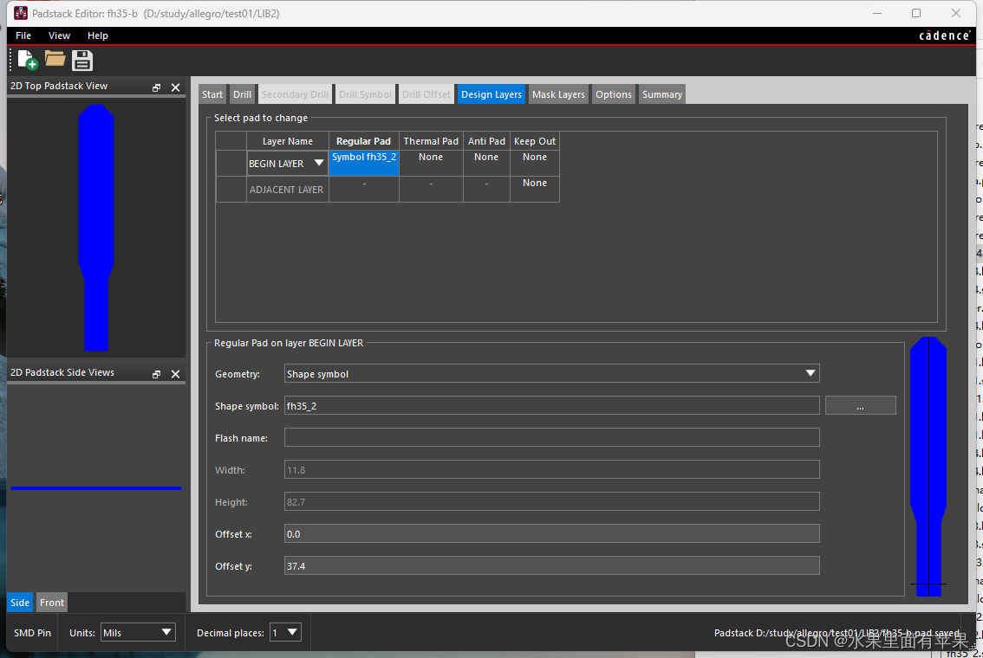Open the File menu
This screenshot has width=983, height=658.
pos(23,35)
